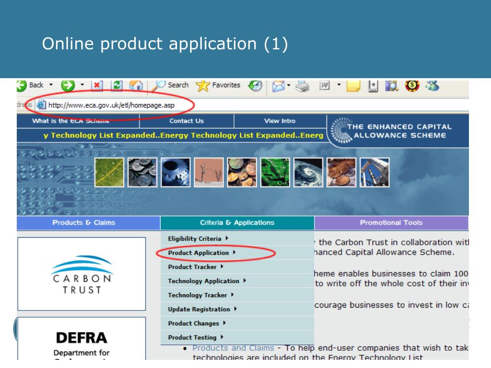Click the green circuit board thumbnail
Image resolution: width=491 pixels, height=368 pixels.
coord(275,172)
